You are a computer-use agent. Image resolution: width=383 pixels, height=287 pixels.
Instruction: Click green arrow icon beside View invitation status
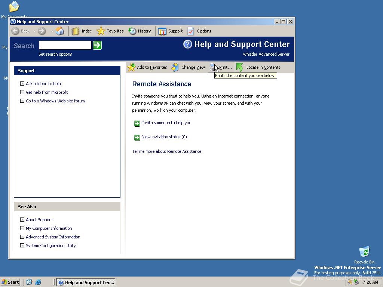(x=137, y=138)
